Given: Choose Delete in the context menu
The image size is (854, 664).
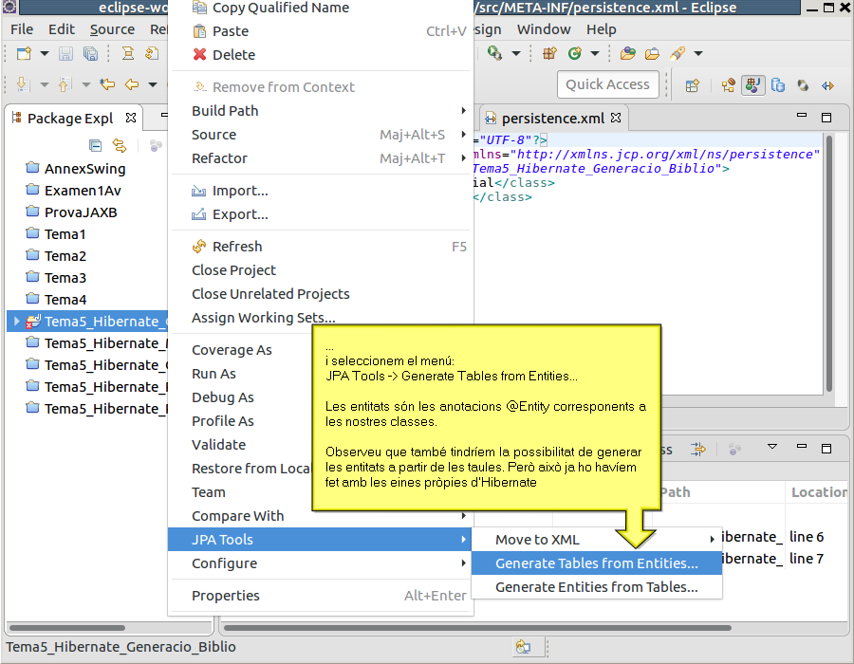Looking at the screenshot, I should [x=321, y=55].
